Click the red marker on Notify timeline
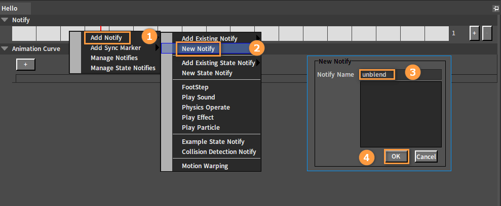 point(101,29)
